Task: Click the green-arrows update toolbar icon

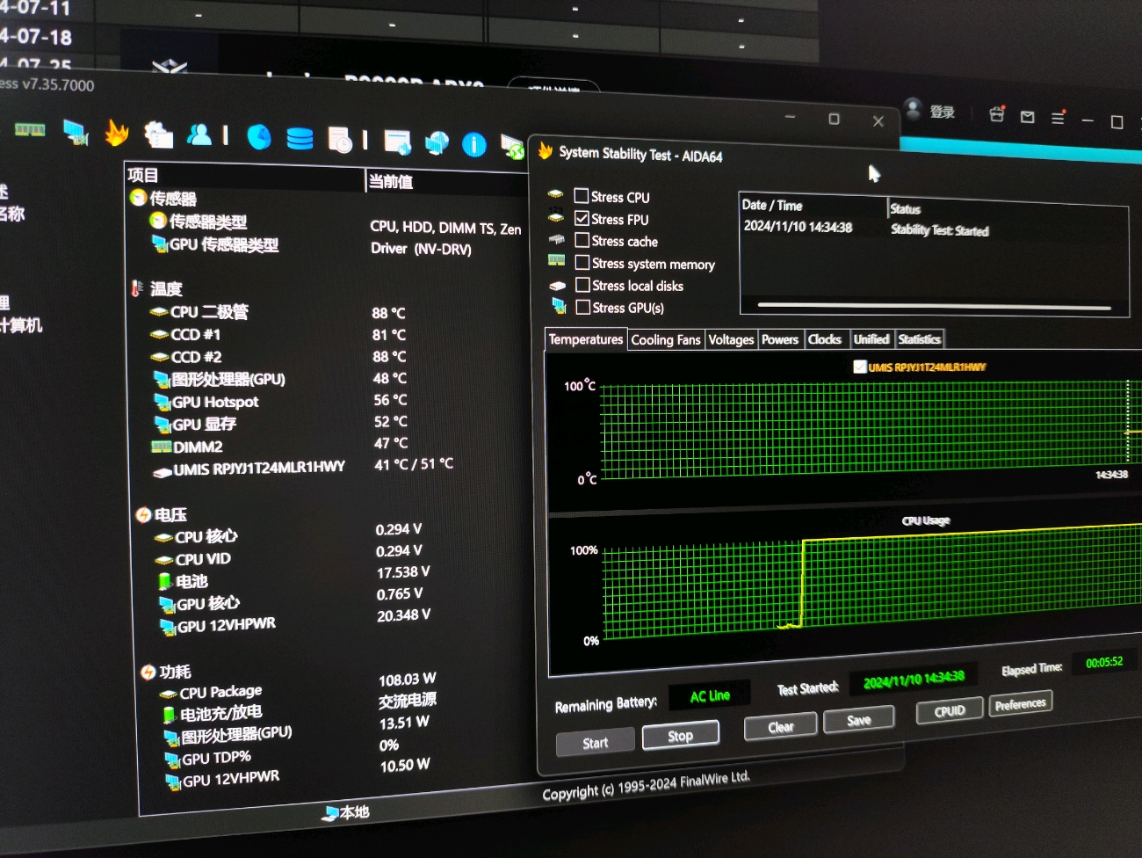Action: [x=511, y=147]
